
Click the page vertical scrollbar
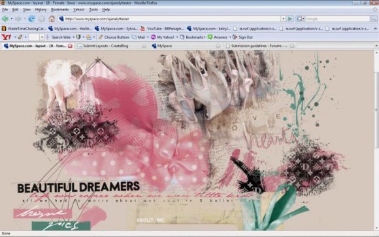point(376,140)
